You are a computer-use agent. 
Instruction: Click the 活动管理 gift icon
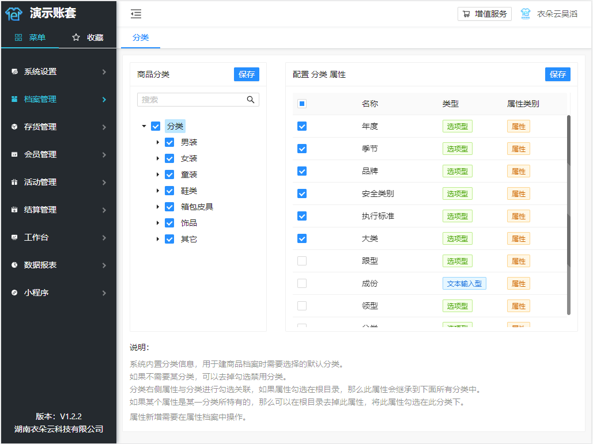(x=14, y=182)
